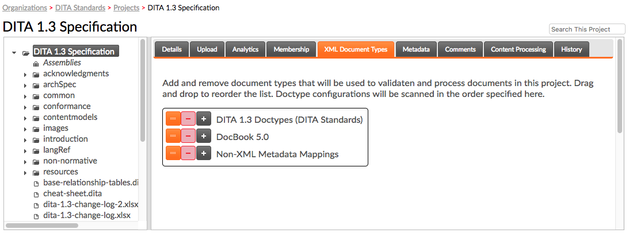
Task: Collapse the DITA 1.3 Specification root node
Action: point(14,52)
